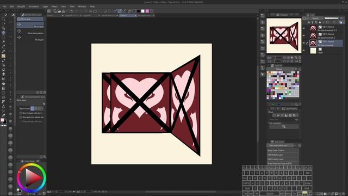Toggle visibility of second layer 'example 2'
Screen dimensions: 348x196
[x=304, y=35]
